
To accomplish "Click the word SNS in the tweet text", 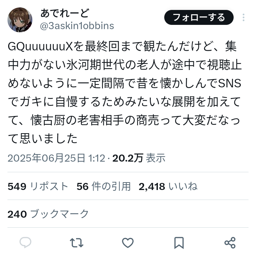I will (x=230, y=83).
